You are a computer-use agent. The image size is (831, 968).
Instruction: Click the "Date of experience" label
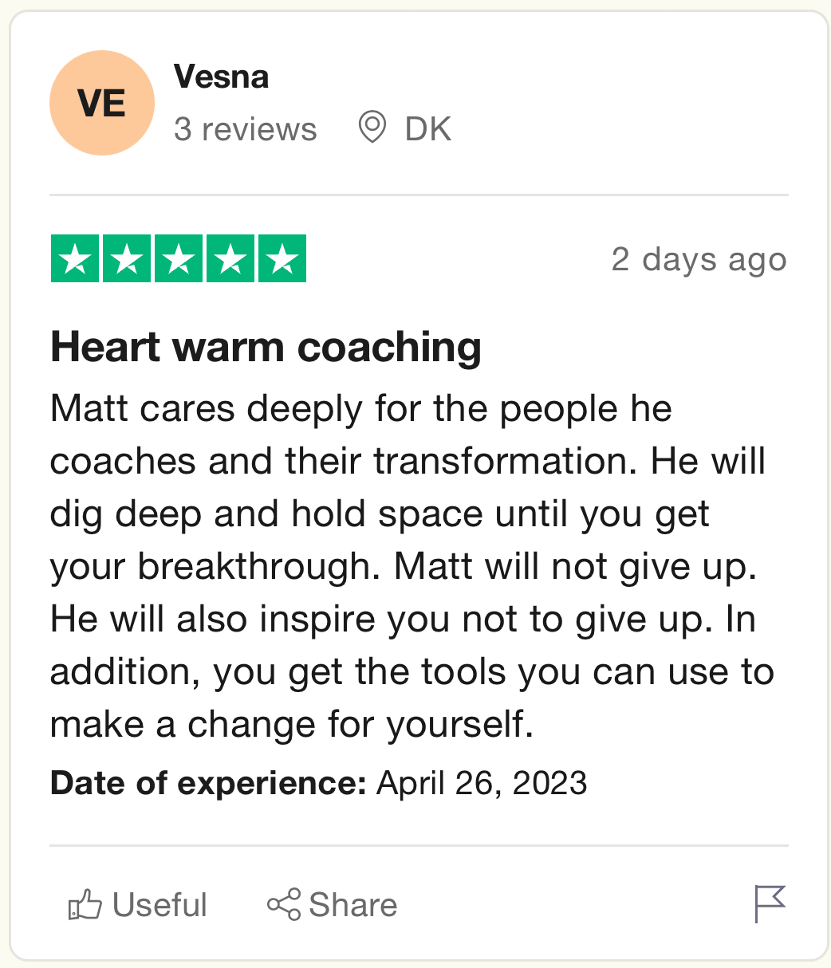pos(208,783)
